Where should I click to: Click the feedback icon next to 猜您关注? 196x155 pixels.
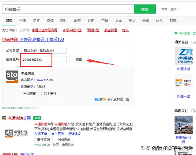pyautogui.click(x=193, y=111)
